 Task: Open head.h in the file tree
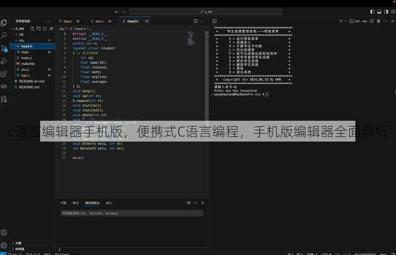point(33,46)
